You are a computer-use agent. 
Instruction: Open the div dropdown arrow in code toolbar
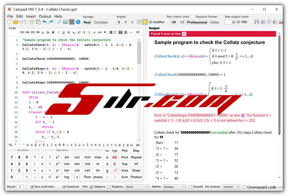(x=105, y=32)
